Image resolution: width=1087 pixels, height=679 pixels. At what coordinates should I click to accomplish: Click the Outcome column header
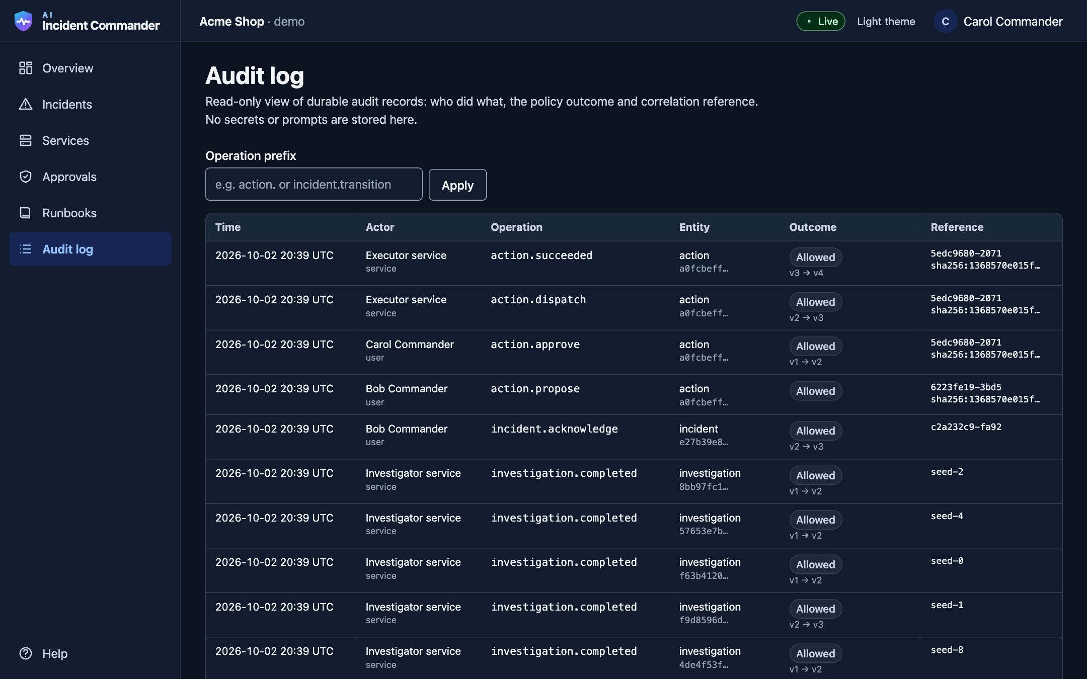tap(813, 227)
